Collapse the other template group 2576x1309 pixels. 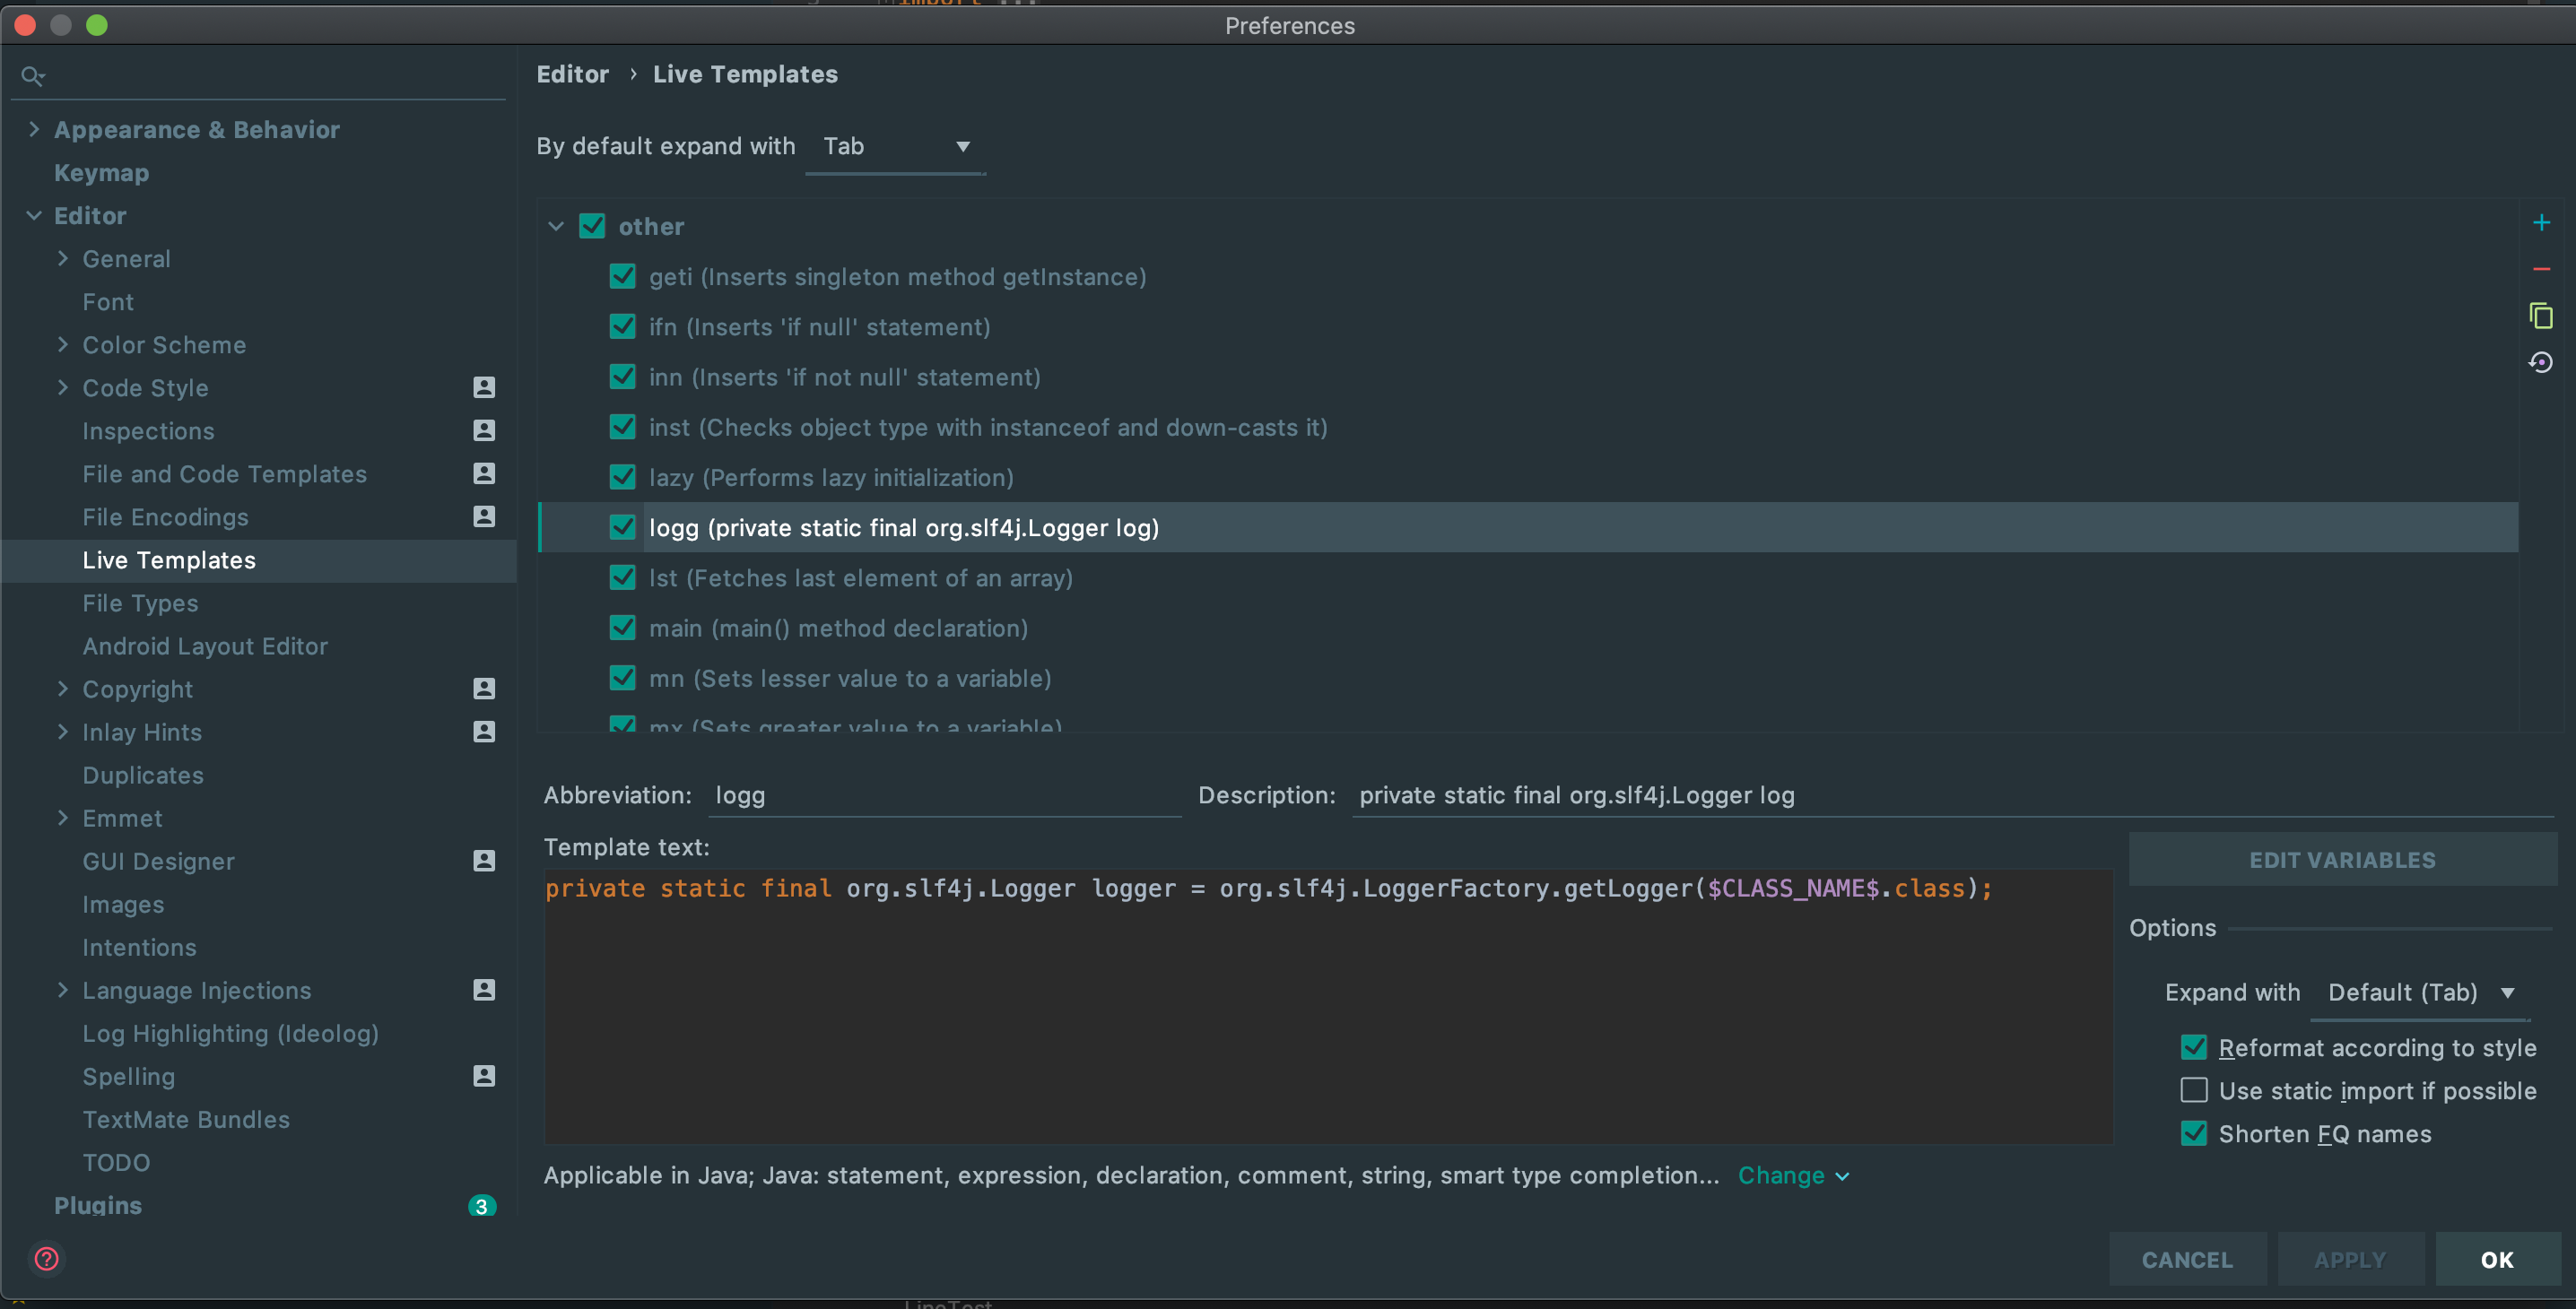(556, 227)
